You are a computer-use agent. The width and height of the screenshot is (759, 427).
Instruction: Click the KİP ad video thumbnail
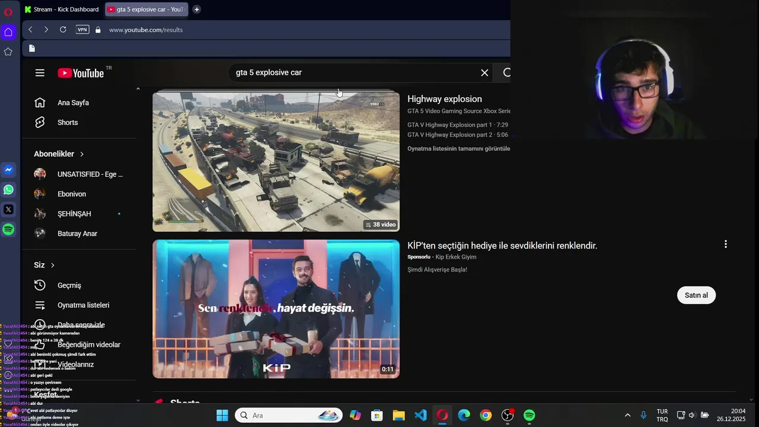[276, 309]
